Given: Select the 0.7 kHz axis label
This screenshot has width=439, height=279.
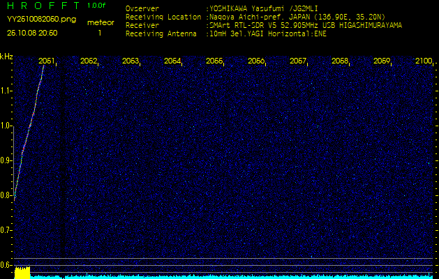Looking at the screenshot, I should (x=7, y=229).
